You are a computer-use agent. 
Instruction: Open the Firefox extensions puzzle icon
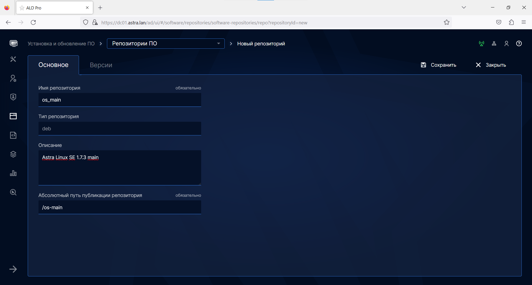tap(511, 22)
